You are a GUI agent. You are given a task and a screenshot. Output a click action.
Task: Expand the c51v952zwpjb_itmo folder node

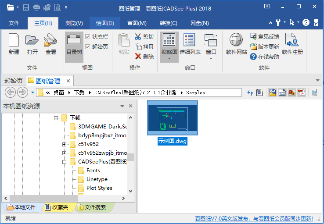point(64,153)
